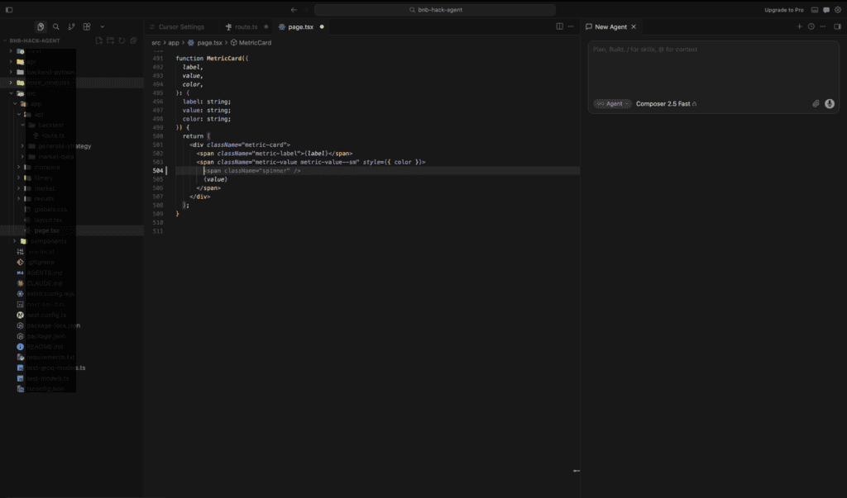Open the Composer 2.5 Fast model selector
847x498 pixels.
pos(666,103)
